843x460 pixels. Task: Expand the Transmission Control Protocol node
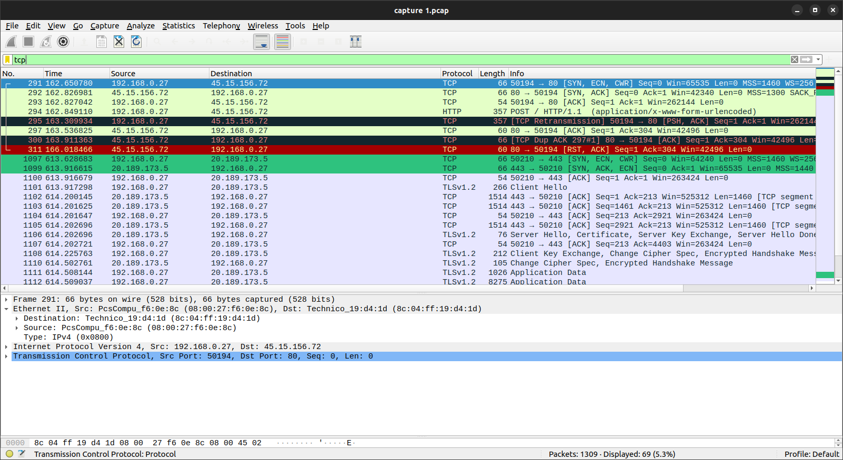(6, 356)
